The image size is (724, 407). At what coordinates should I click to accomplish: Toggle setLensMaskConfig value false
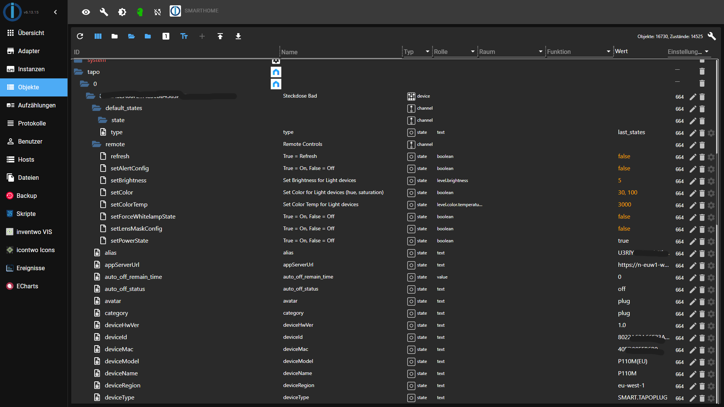point(624,228)
